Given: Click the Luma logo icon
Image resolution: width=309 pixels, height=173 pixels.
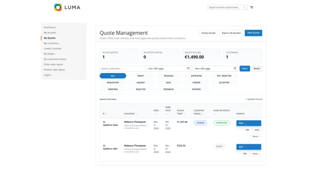Looking at the screenshot, I should point(58,8).
